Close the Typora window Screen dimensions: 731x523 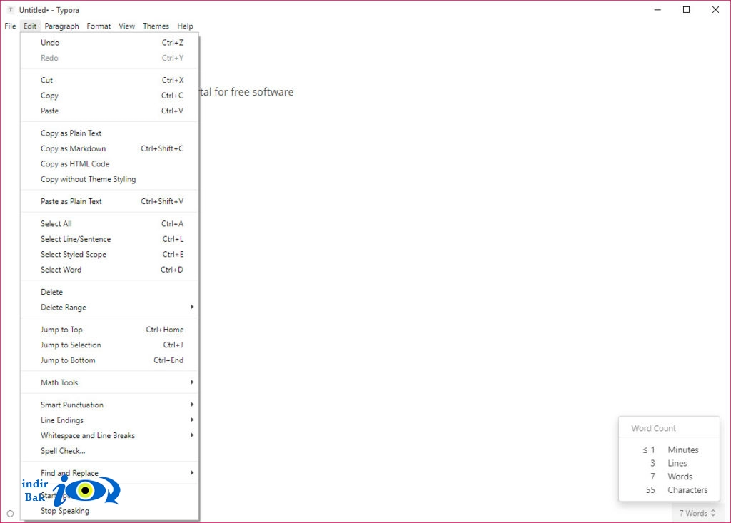[x=715, y=10]
